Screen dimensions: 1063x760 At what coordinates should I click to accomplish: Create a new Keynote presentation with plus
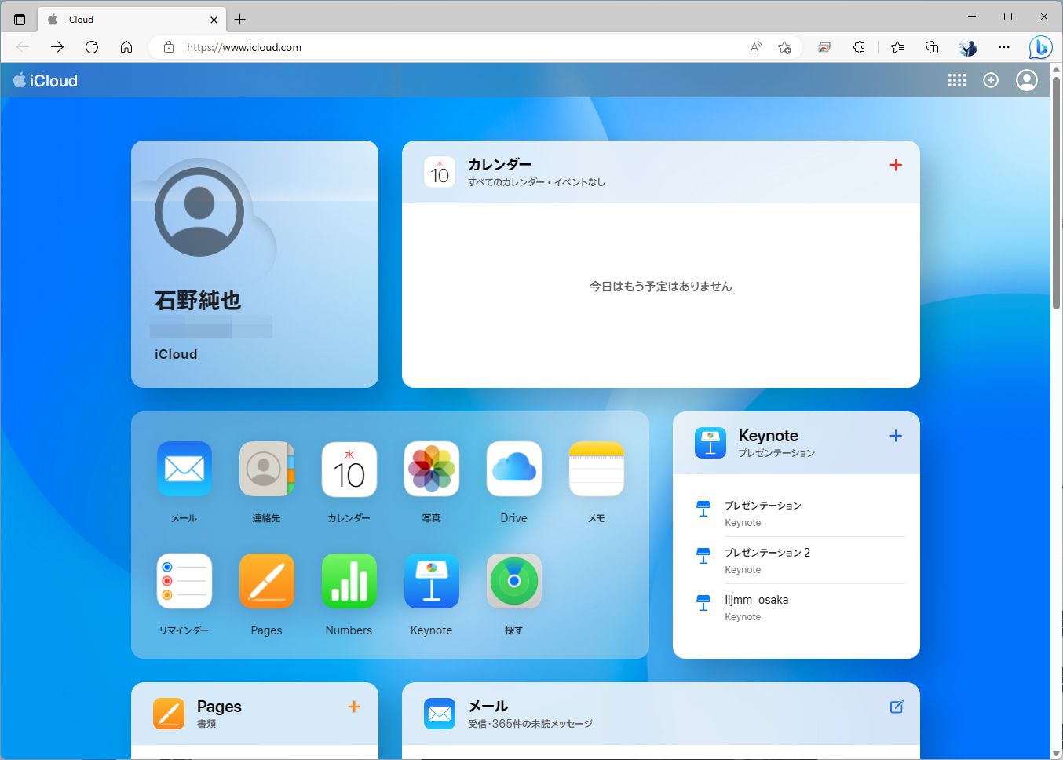pos(895,436)
